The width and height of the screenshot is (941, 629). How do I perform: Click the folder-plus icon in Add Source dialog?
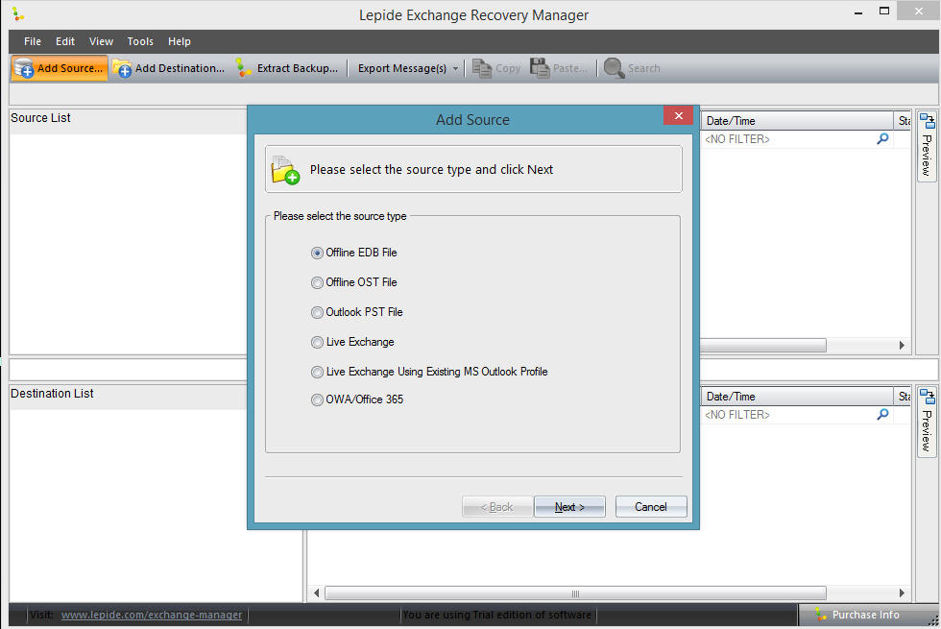(x=285, y=171)
